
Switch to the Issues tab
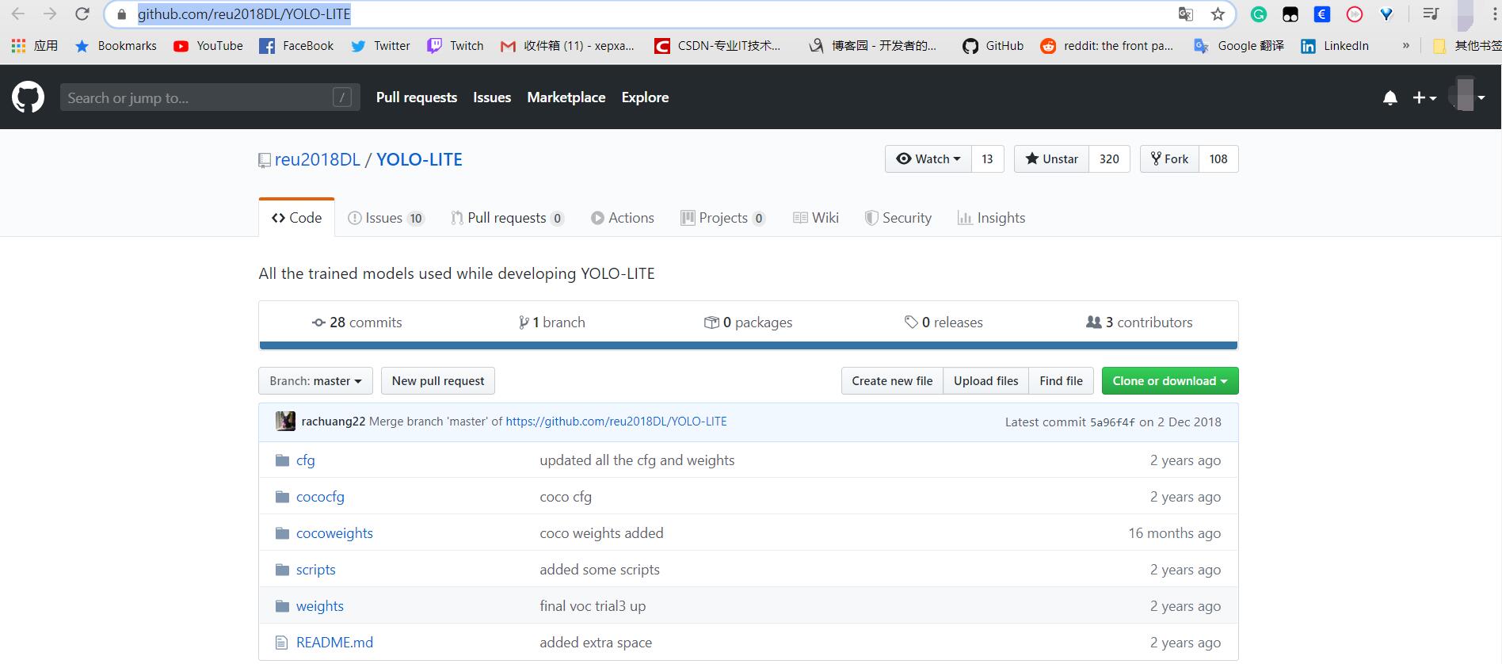point(387,218)
